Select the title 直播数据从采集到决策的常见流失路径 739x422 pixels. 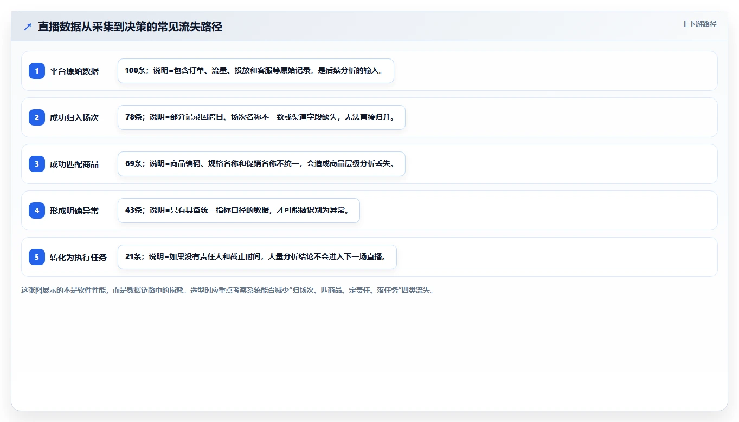click(130, 27)
